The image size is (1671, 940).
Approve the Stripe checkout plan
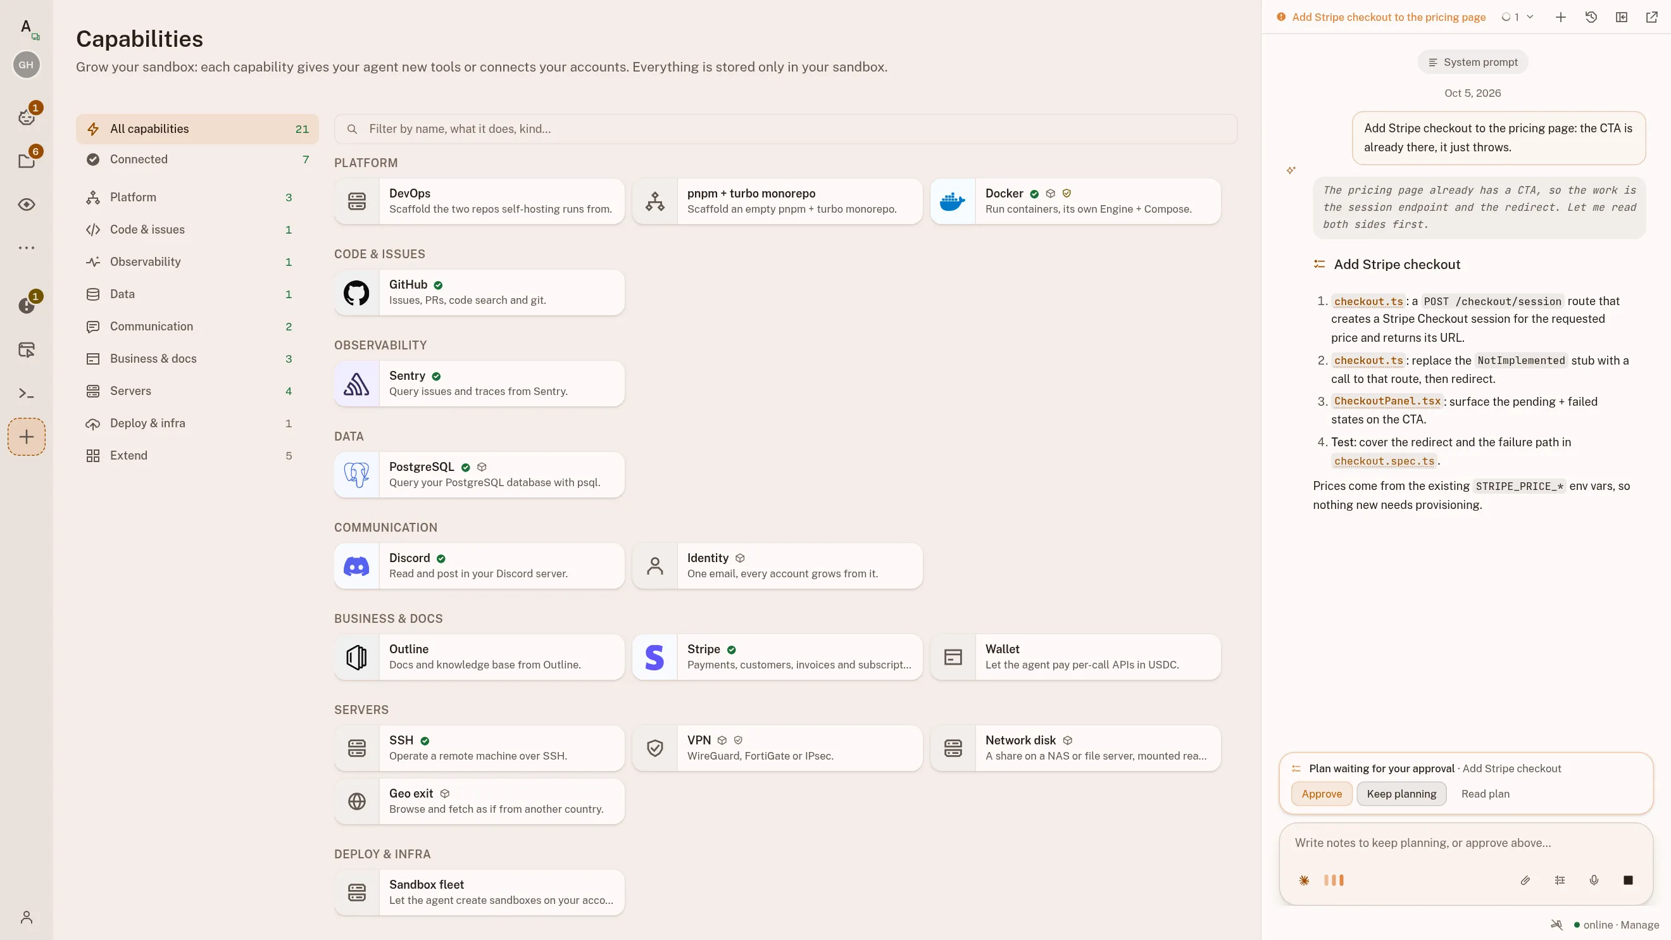tap(1322, 794)
